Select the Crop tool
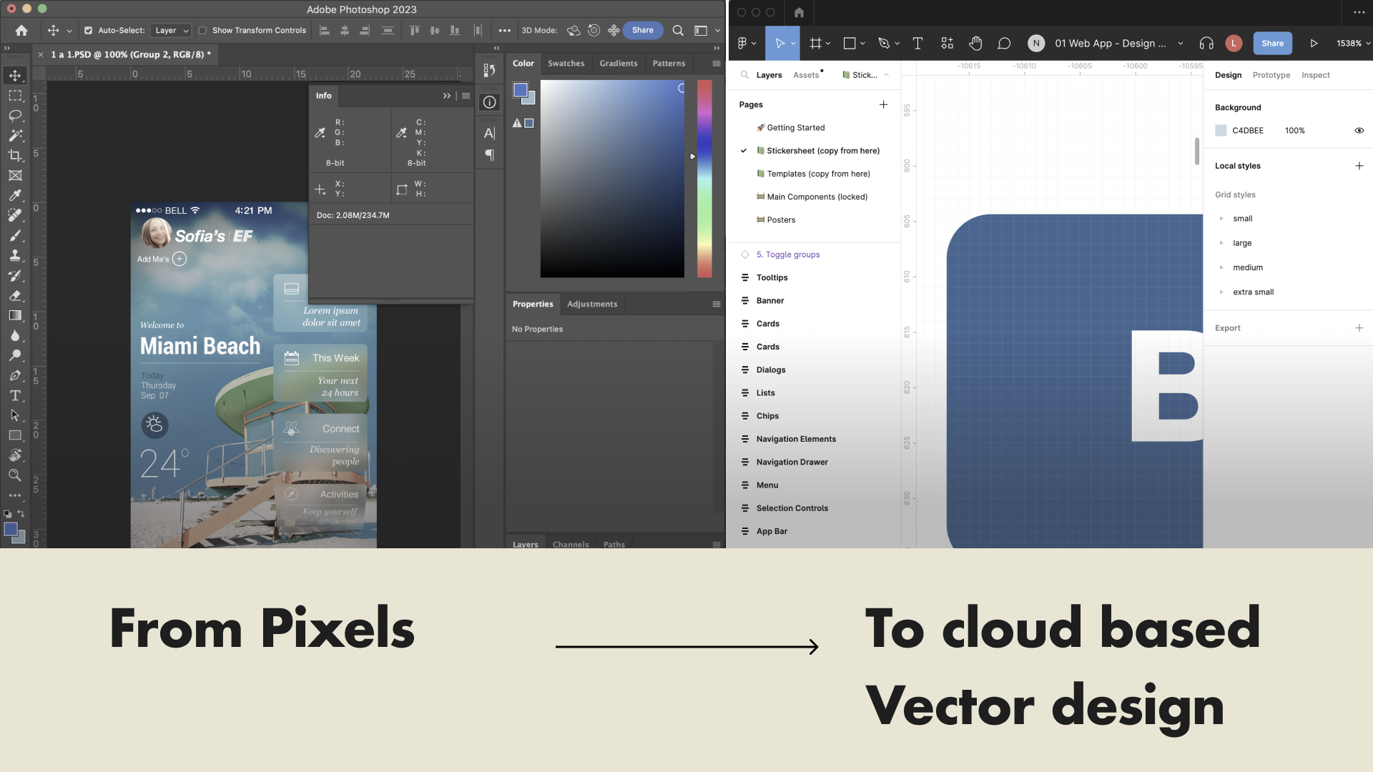Screen dimensions: 1373x772 [x=15, y=155]
